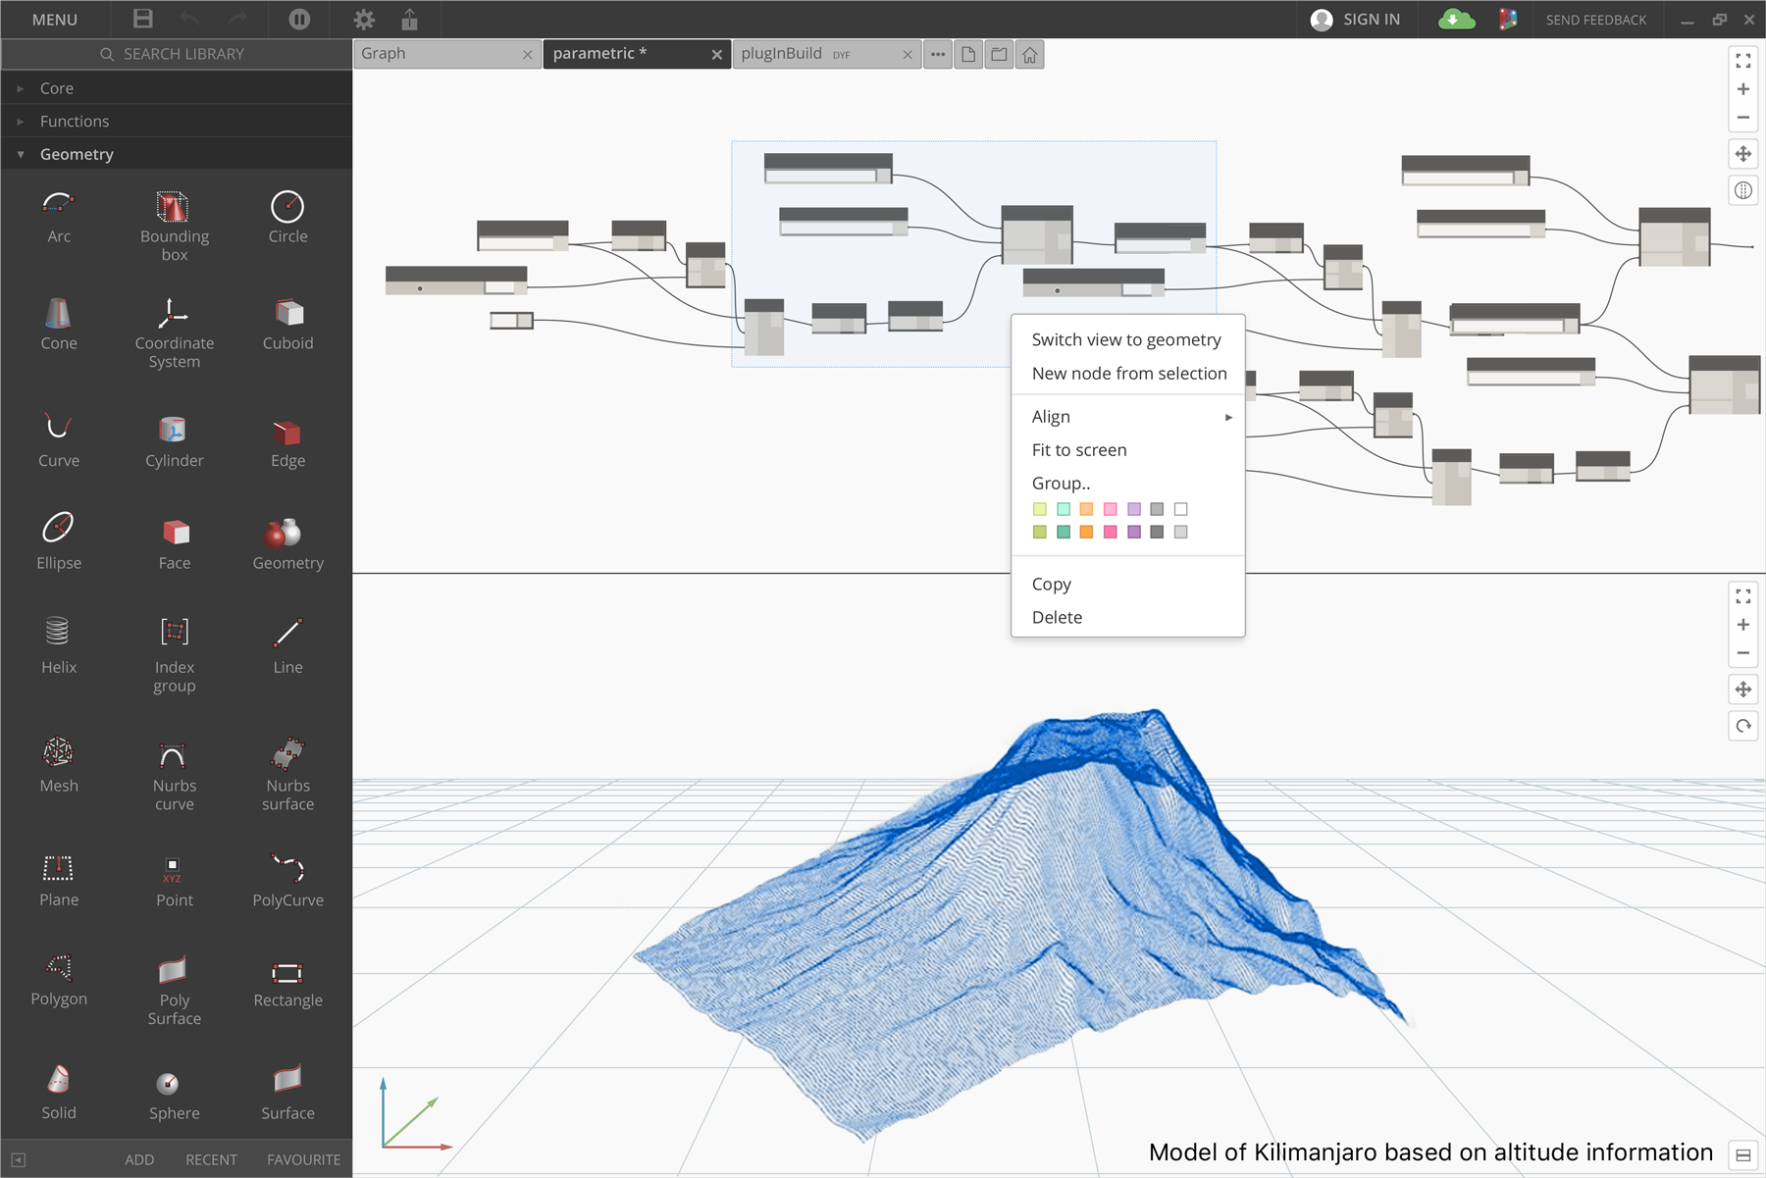Select the Helix icon
Screen dimensions: 1766x1178
pos(58,631)
